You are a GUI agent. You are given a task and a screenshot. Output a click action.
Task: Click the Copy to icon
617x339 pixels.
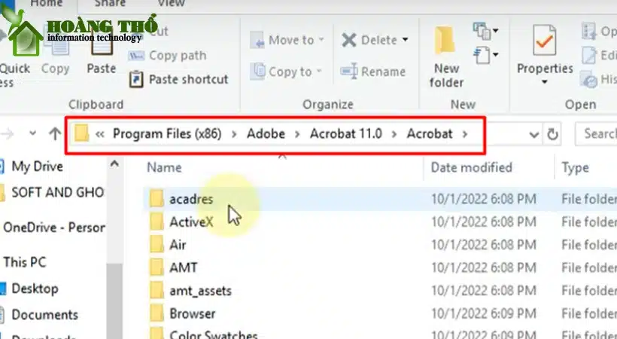pos(258,72)
